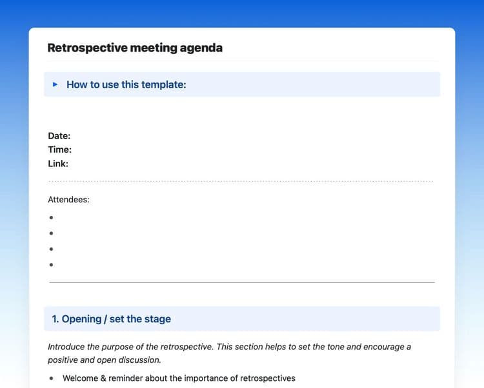Click the blue background above the document
The image size is (484, 388).
point(242,13)
